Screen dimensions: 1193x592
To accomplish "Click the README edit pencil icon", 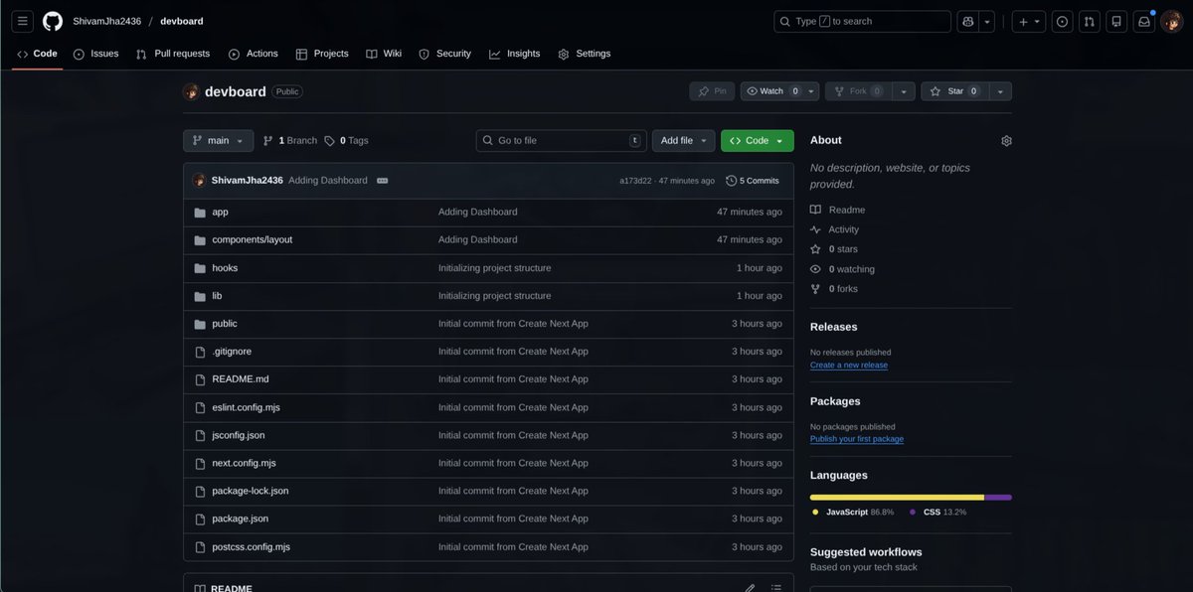I will 750,588.
